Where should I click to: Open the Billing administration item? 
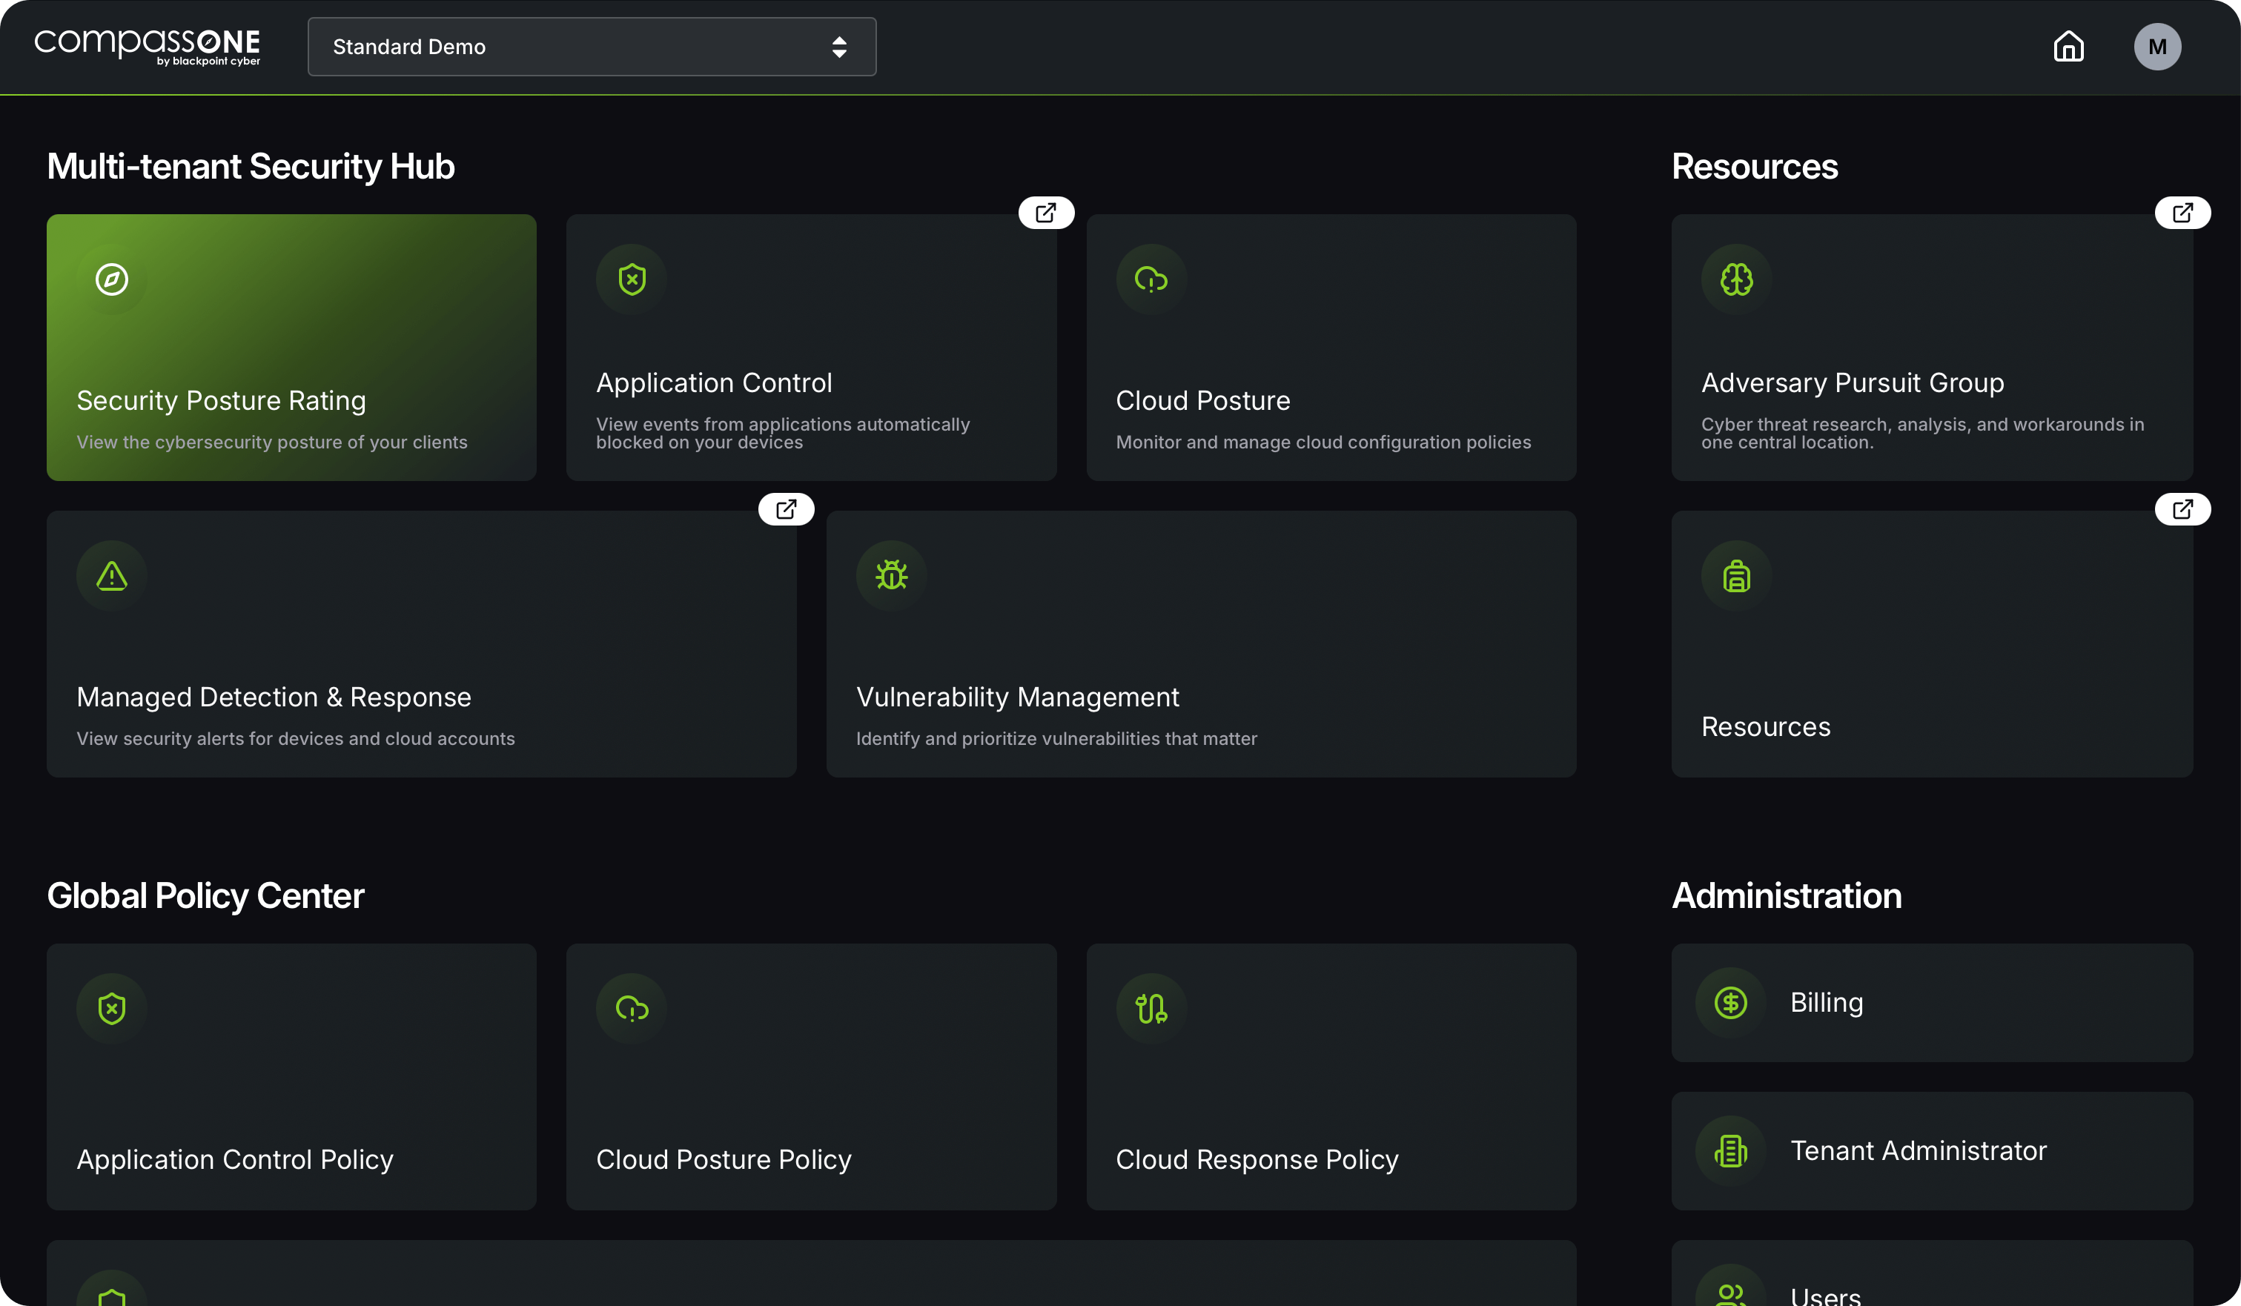(1932, 1003)
